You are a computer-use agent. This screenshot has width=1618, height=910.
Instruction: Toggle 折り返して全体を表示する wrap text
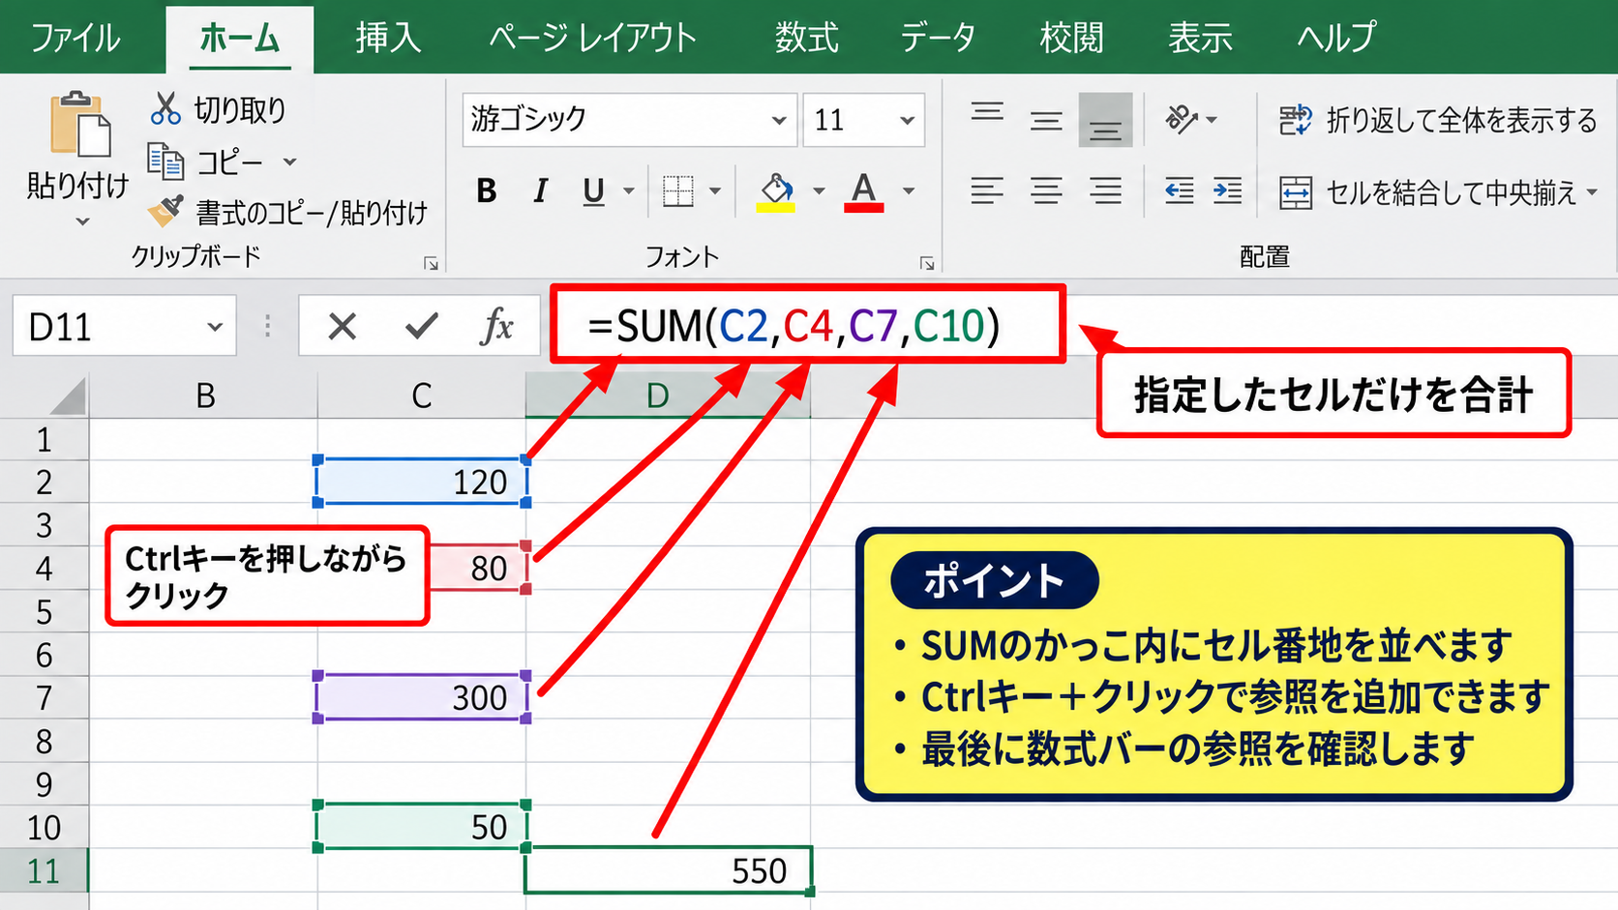(x=1438, y=120)
